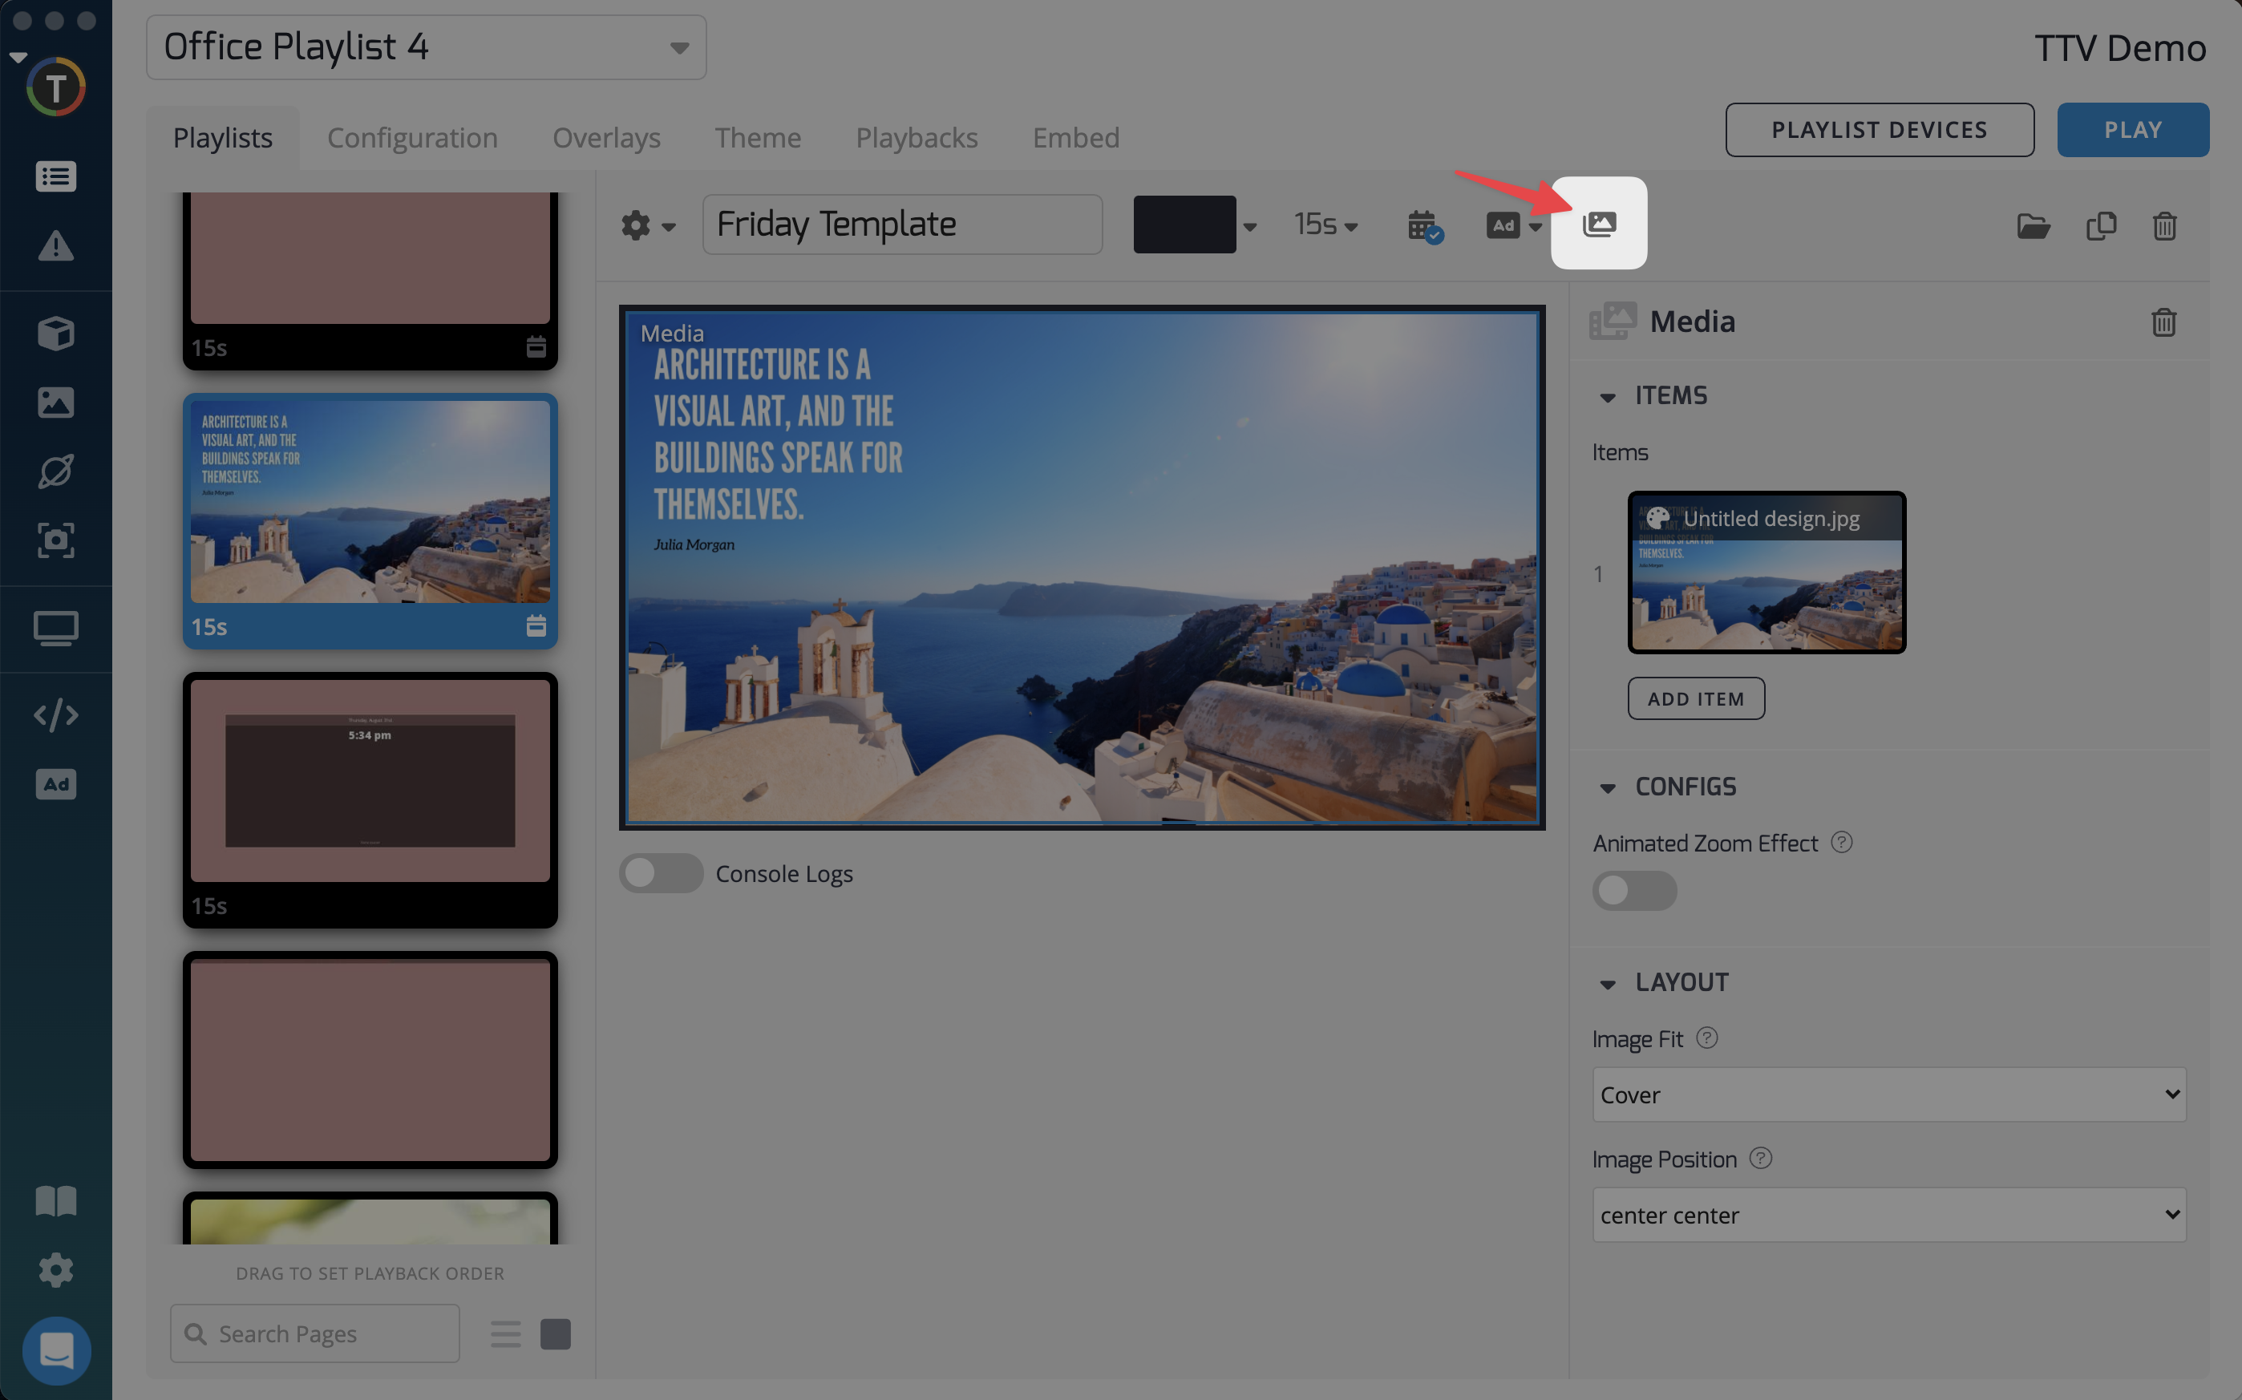Toggle the Console Logs switch
The image size is (2242, 1400).
coord(660,872)
